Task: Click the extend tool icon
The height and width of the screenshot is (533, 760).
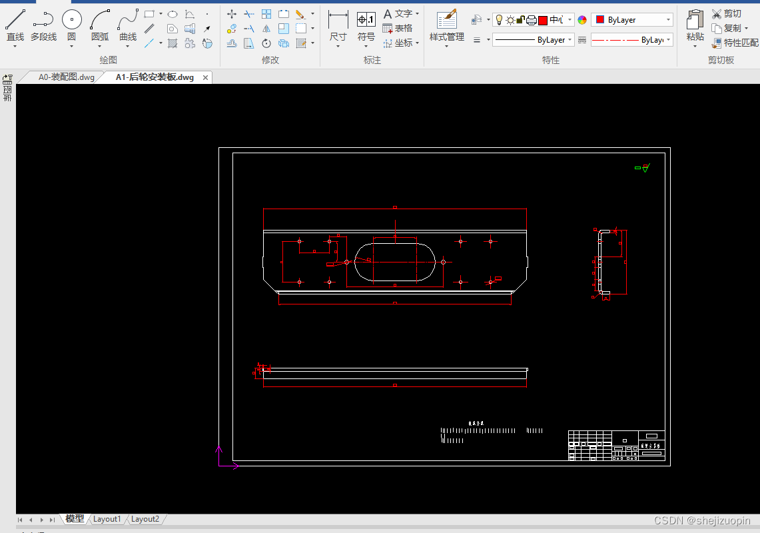Action: 249,29
